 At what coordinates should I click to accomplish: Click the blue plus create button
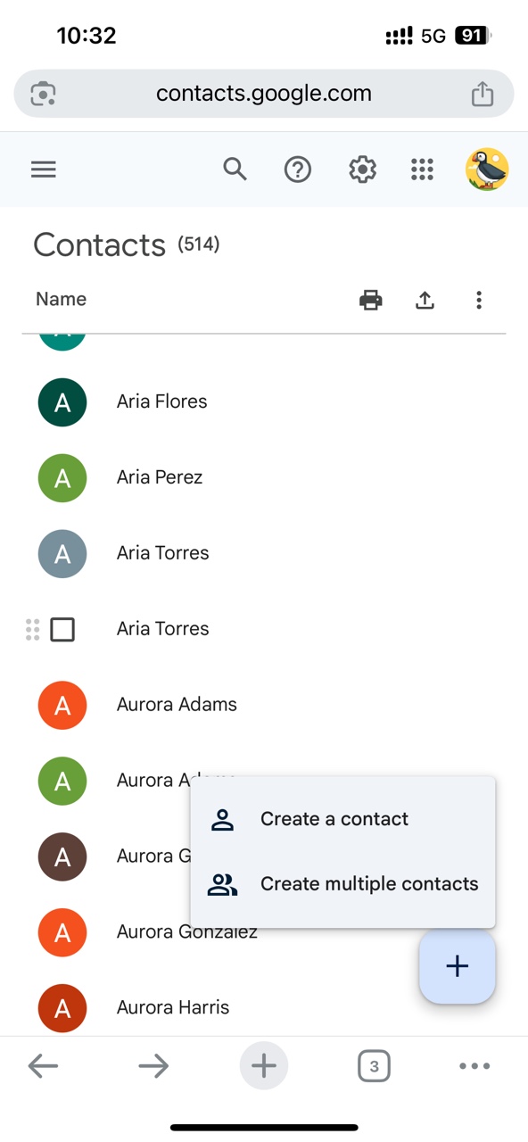pyautogui.click(x=457, y=965)
